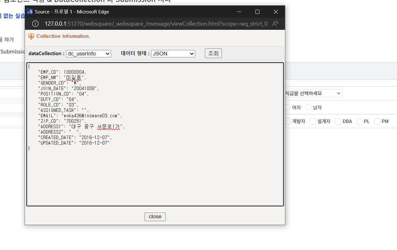Close the Source popup with X button
The width and height of the screenshot is (397, 250).
(x=276, y=12)
